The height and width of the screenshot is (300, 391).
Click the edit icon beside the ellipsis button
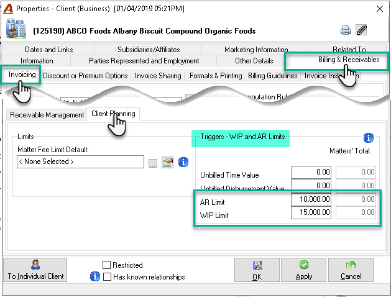point(168,163)
